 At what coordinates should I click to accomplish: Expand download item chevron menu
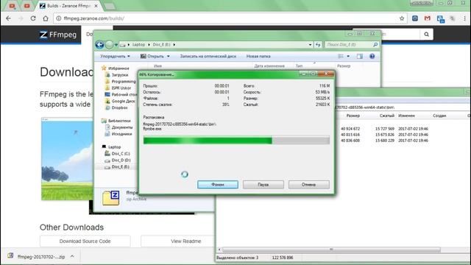(72, 256)
